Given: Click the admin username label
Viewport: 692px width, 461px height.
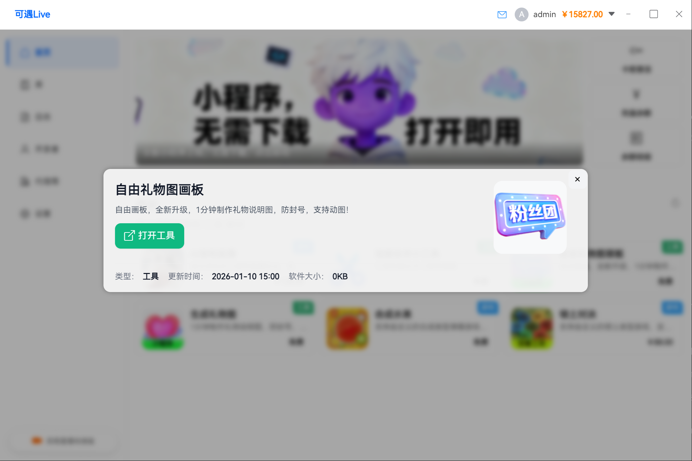Looking at the screenshot, I should click(x=544, y=14).
